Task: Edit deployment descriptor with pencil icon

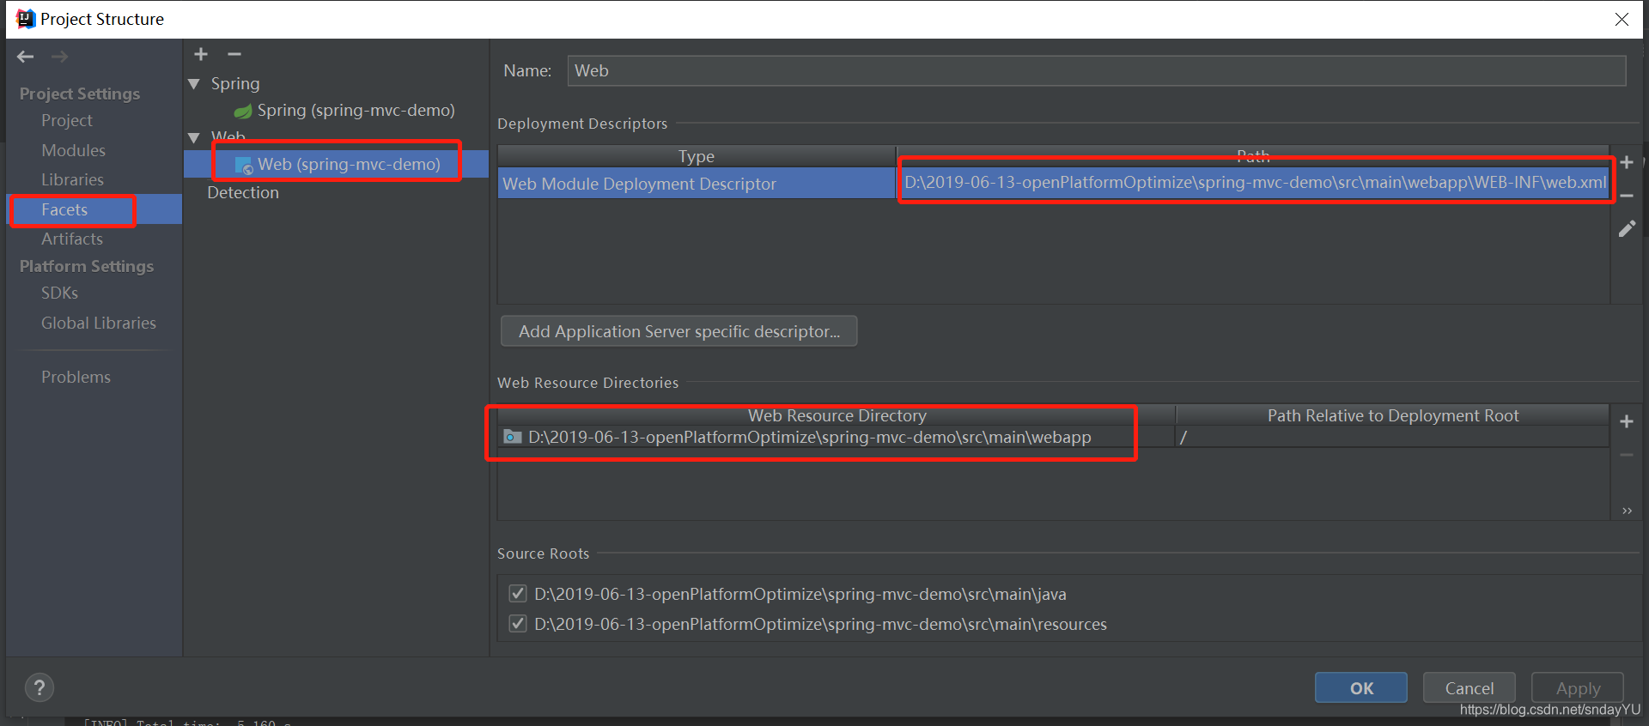Action: (1626, 229)
